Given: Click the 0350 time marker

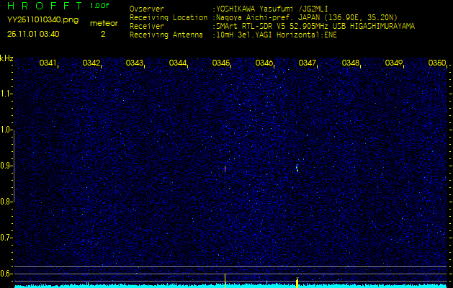Looking at the screenshot, I should tap(437, 63).
